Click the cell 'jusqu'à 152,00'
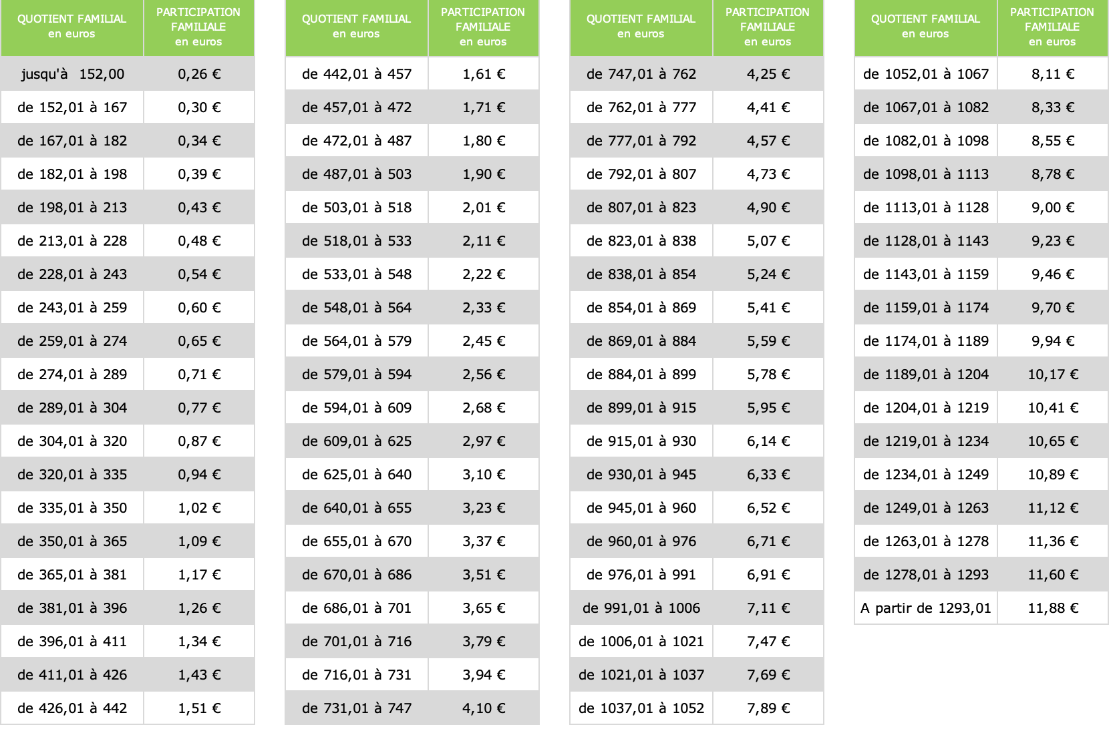This screenshot has height=729, width=1113. click(72, 74)
